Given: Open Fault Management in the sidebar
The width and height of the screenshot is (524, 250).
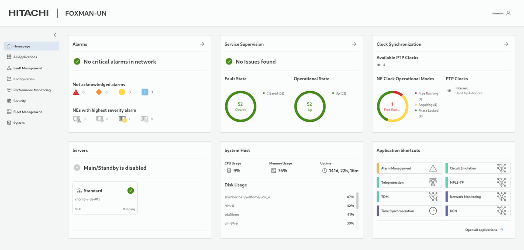Looking at the screenshot, I should tap(28, 68).
